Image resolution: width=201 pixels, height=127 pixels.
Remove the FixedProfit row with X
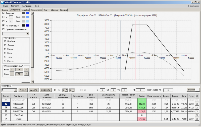click(197, 115)
